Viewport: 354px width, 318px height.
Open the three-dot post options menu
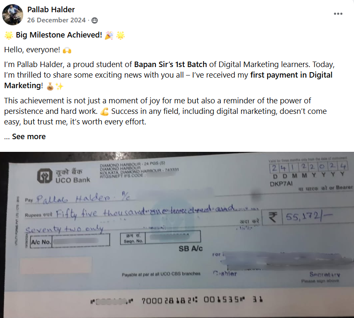[x=338, y=14]
